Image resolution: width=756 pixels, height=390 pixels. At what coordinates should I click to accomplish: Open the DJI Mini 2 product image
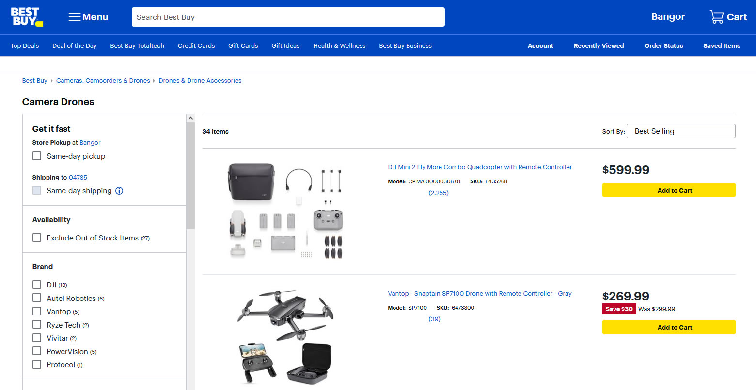point(285,210)
